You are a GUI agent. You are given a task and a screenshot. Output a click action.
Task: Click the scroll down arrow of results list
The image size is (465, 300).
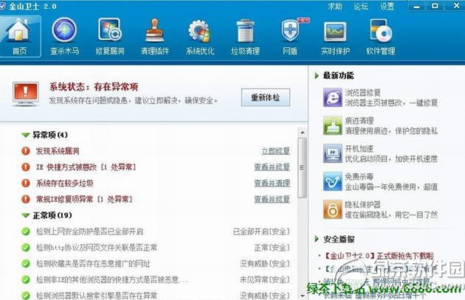pos(302,296)
